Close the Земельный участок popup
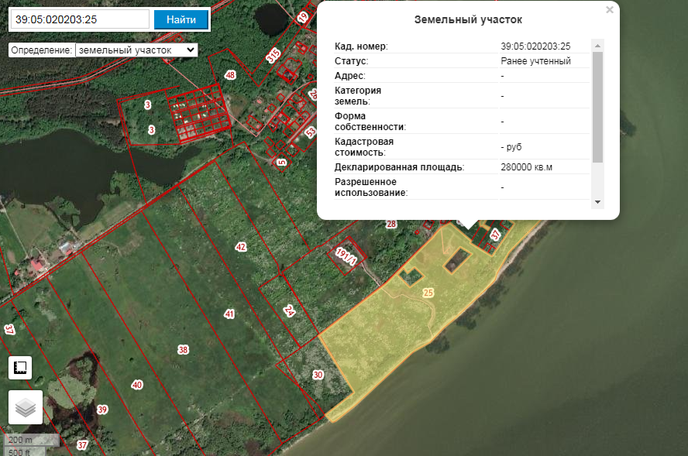The image size is (688, 456). [610, 10]
